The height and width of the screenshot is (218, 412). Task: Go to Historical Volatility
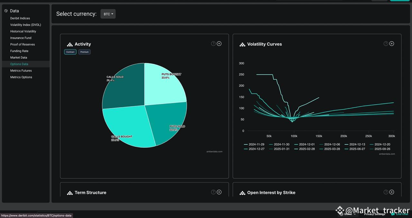(23, 31)
